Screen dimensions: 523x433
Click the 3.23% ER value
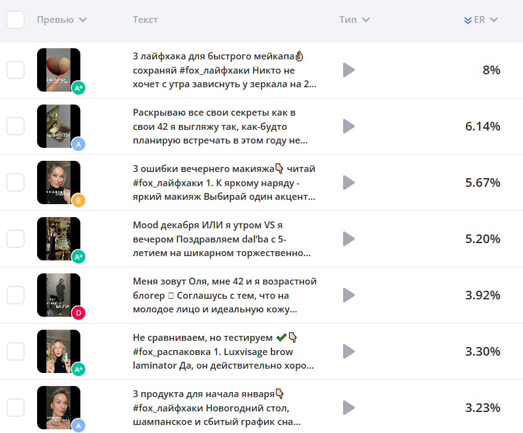tap(483, 408)
